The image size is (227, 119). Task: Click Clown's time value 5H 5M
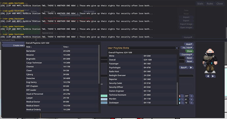click(x=66, y=70)
